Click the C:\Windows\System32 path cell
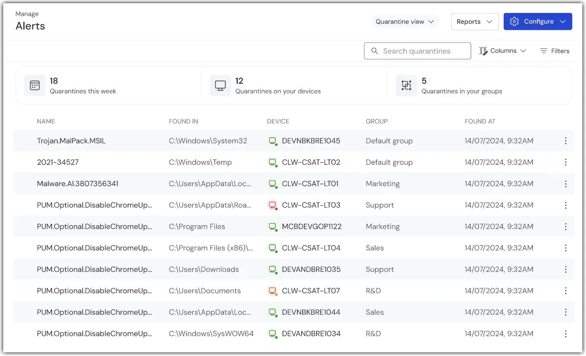 click(x=208, y=141)
